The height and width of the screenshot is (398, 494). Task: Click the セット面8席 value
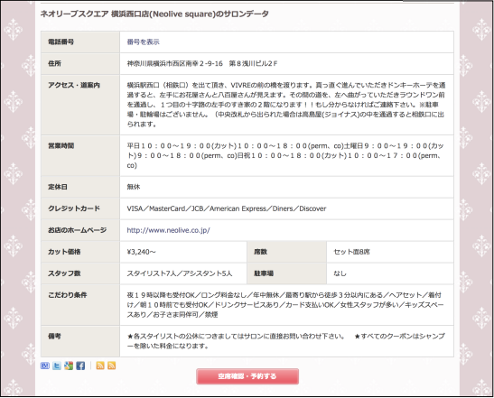(x=352, y=252)
